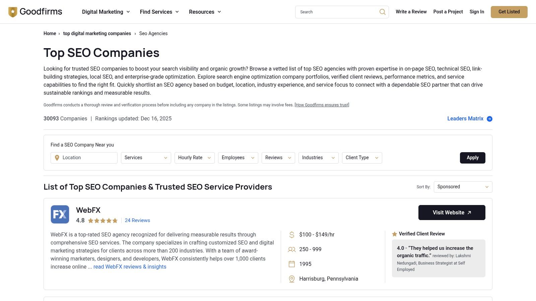
Task: Click Write a Review
Action: point(411,12)
